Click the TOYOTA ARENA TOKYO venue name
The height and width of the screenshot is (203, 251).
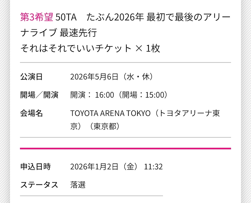[x=110, y=113]
